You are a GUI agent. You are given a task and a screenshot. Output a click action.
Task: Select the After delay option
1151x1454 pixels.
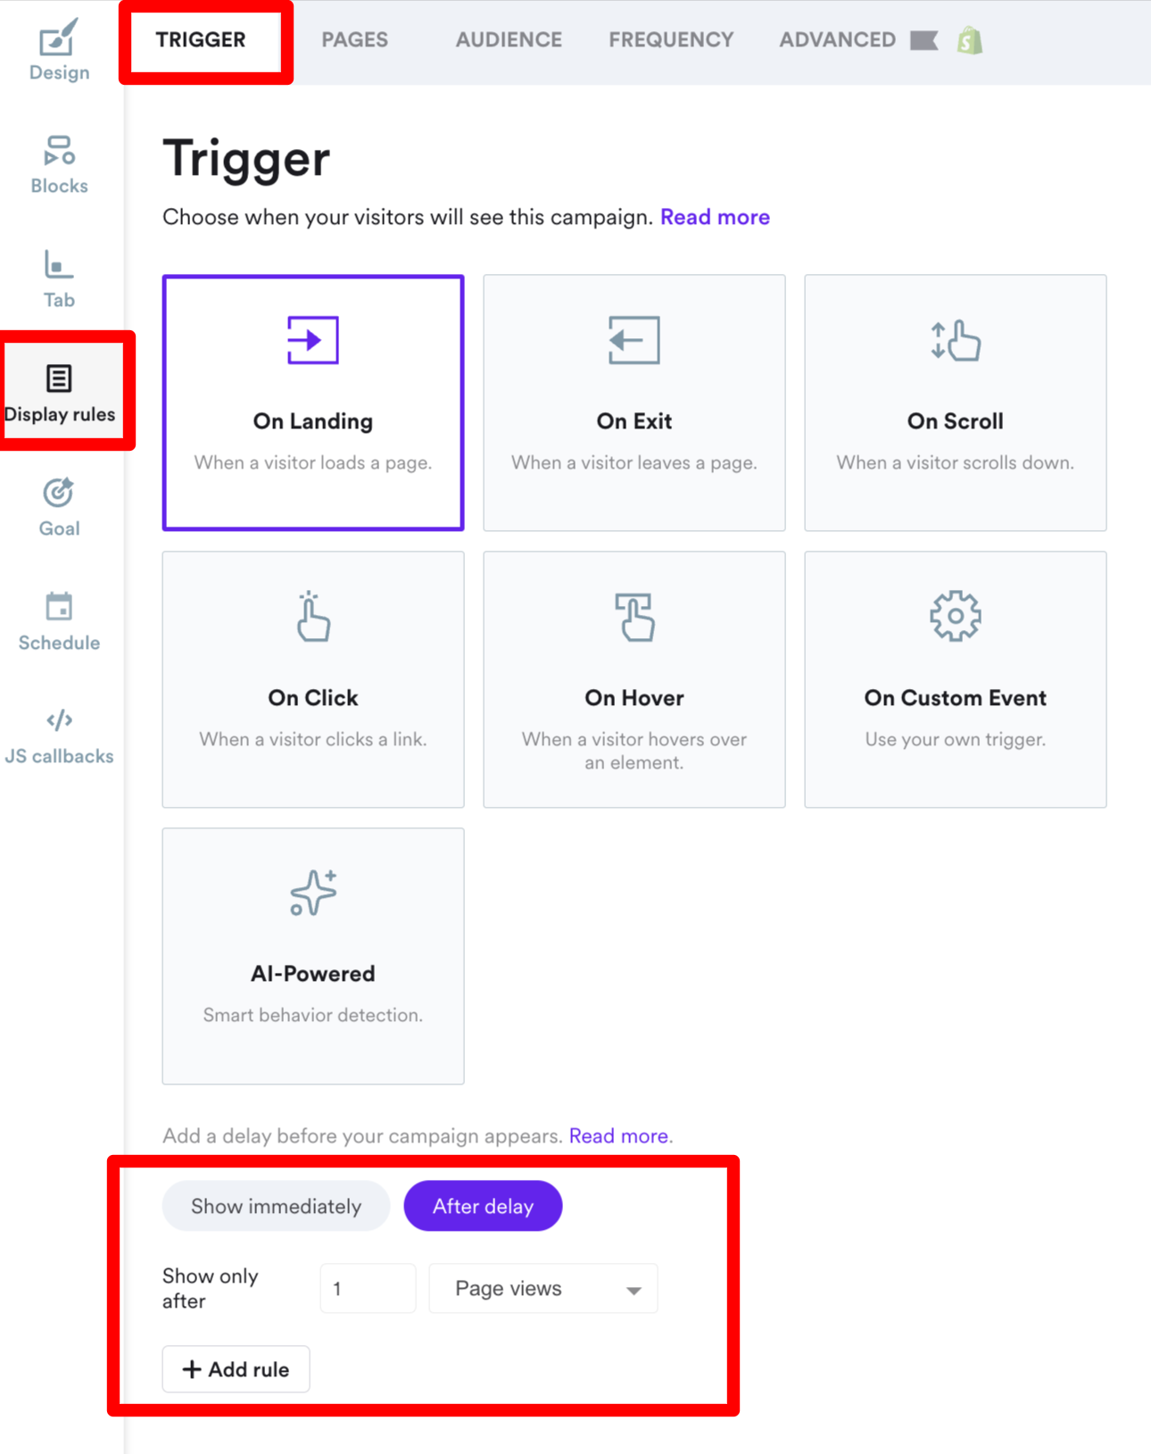tap(483, 1206)
